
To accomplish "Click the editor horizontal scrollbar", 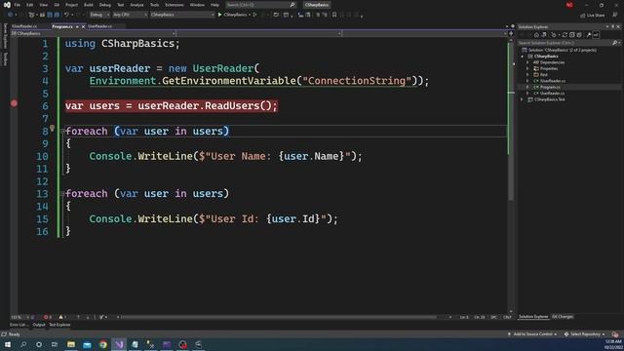I will (x=279, y=317).
